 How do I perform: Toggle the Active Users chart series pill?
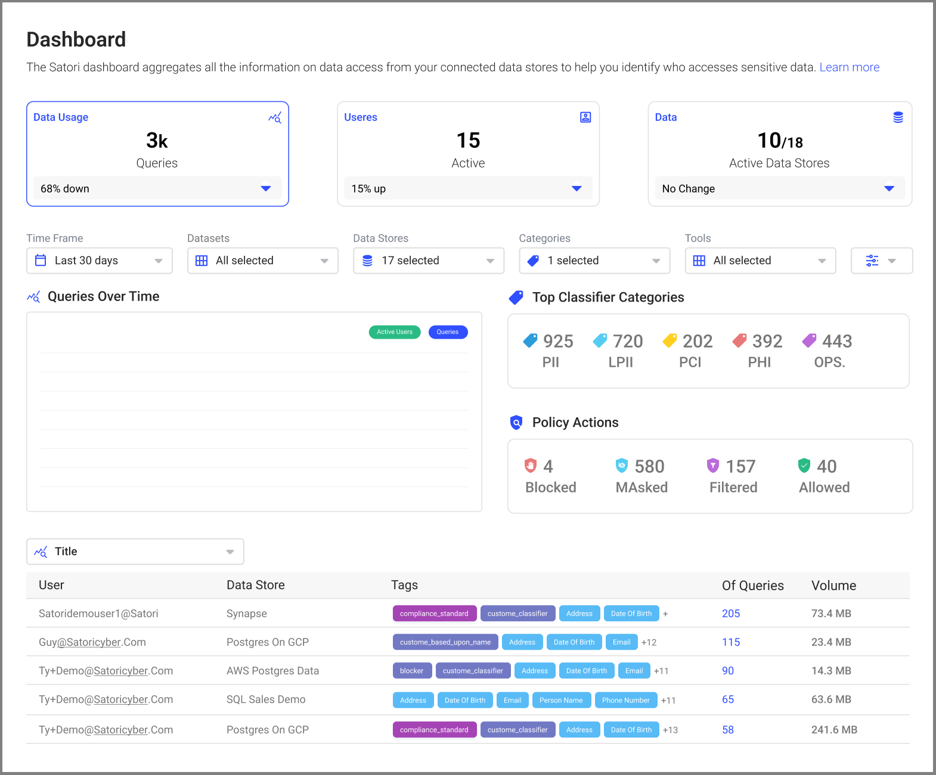[395, 332]
